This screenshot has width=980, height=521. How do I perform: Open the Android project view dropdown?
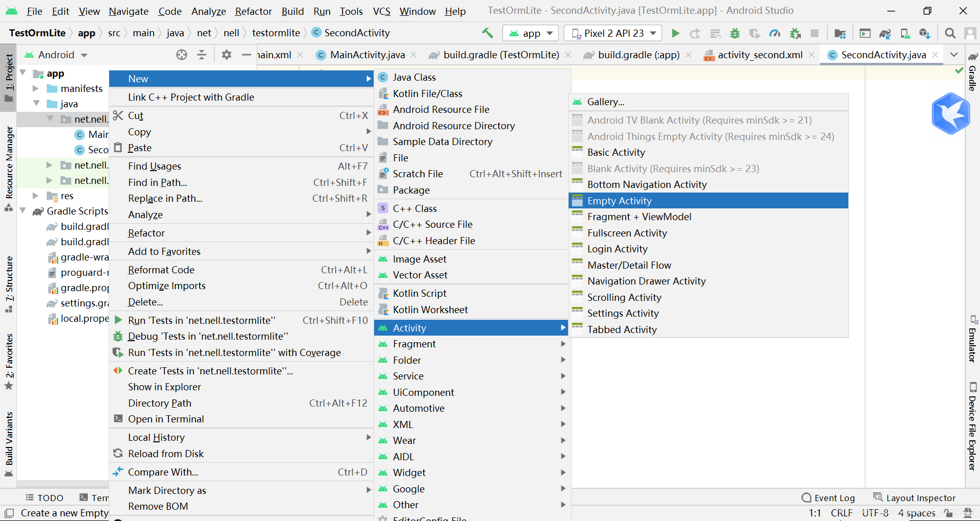click(x=56, y=55)
